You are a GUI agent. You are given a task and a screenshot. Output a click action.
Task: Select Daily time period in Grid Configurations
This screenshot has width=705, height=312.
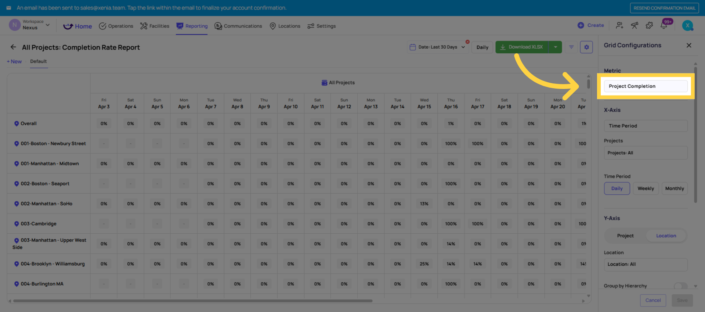(x=617, y=189)
